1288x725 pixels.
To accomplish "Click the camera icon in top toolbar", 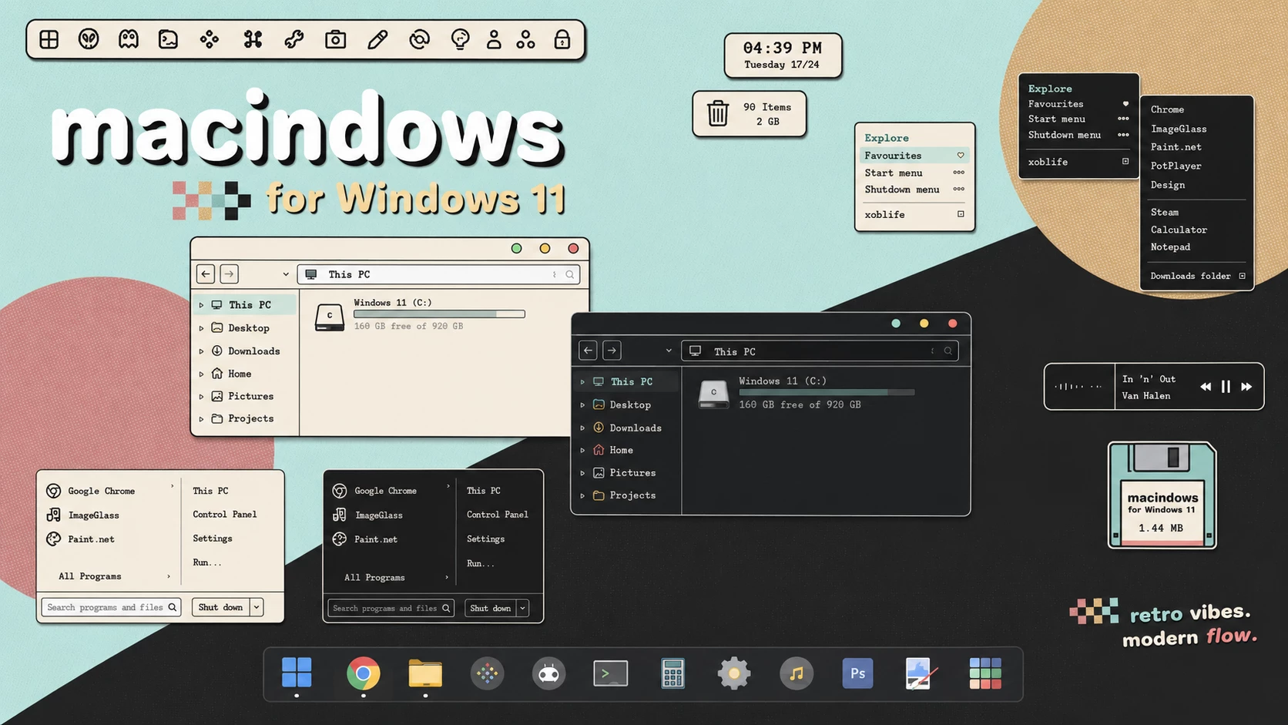I will tap(335, 39).
